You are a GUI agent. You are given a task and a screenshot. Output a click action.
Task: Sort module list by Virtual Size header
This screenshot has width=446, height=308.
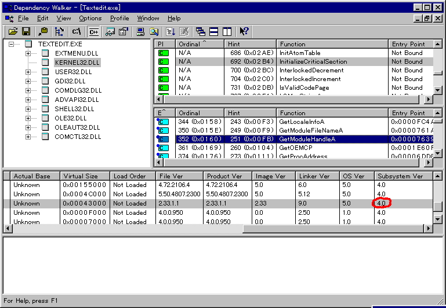point(85,176)
